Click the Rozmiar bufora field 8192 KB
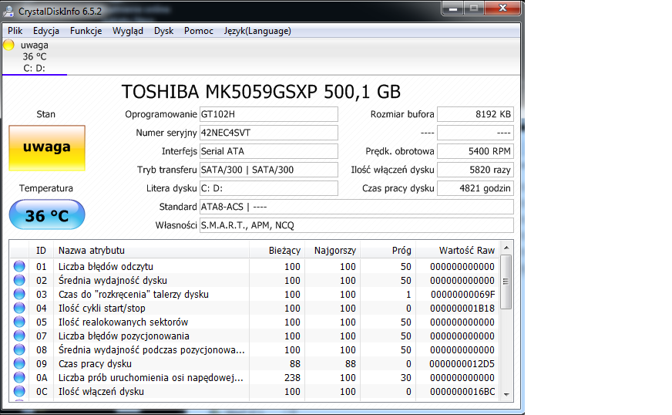 (475, 114)
